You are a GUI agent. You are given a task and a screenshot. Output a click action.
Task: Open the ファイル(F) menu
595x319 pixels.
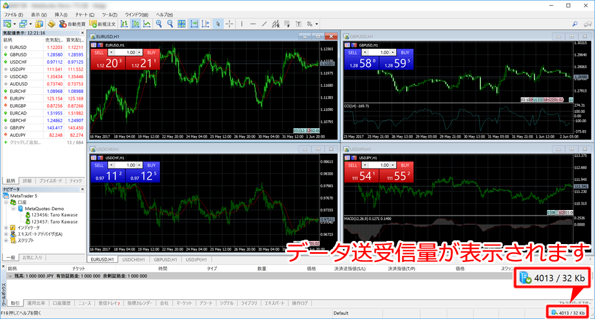pyautogui.click(x=14, y=14)
